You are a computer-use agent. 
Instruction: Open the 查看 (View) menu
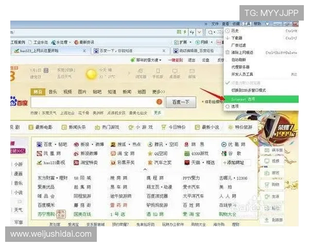pyautogui.click(x=226, y=24)
